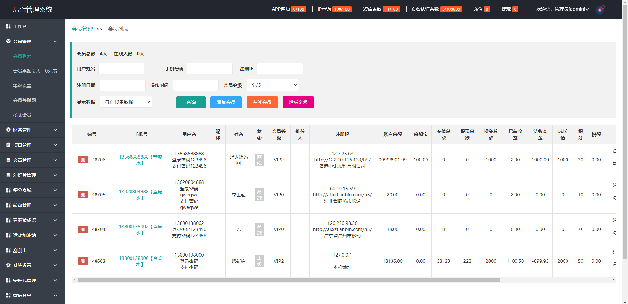The height and width of the screenshot is (304, 628).
Task: Open the 会员等级 dropdown showing 全部
Action: pyautogui.click(x=272, y=85)
